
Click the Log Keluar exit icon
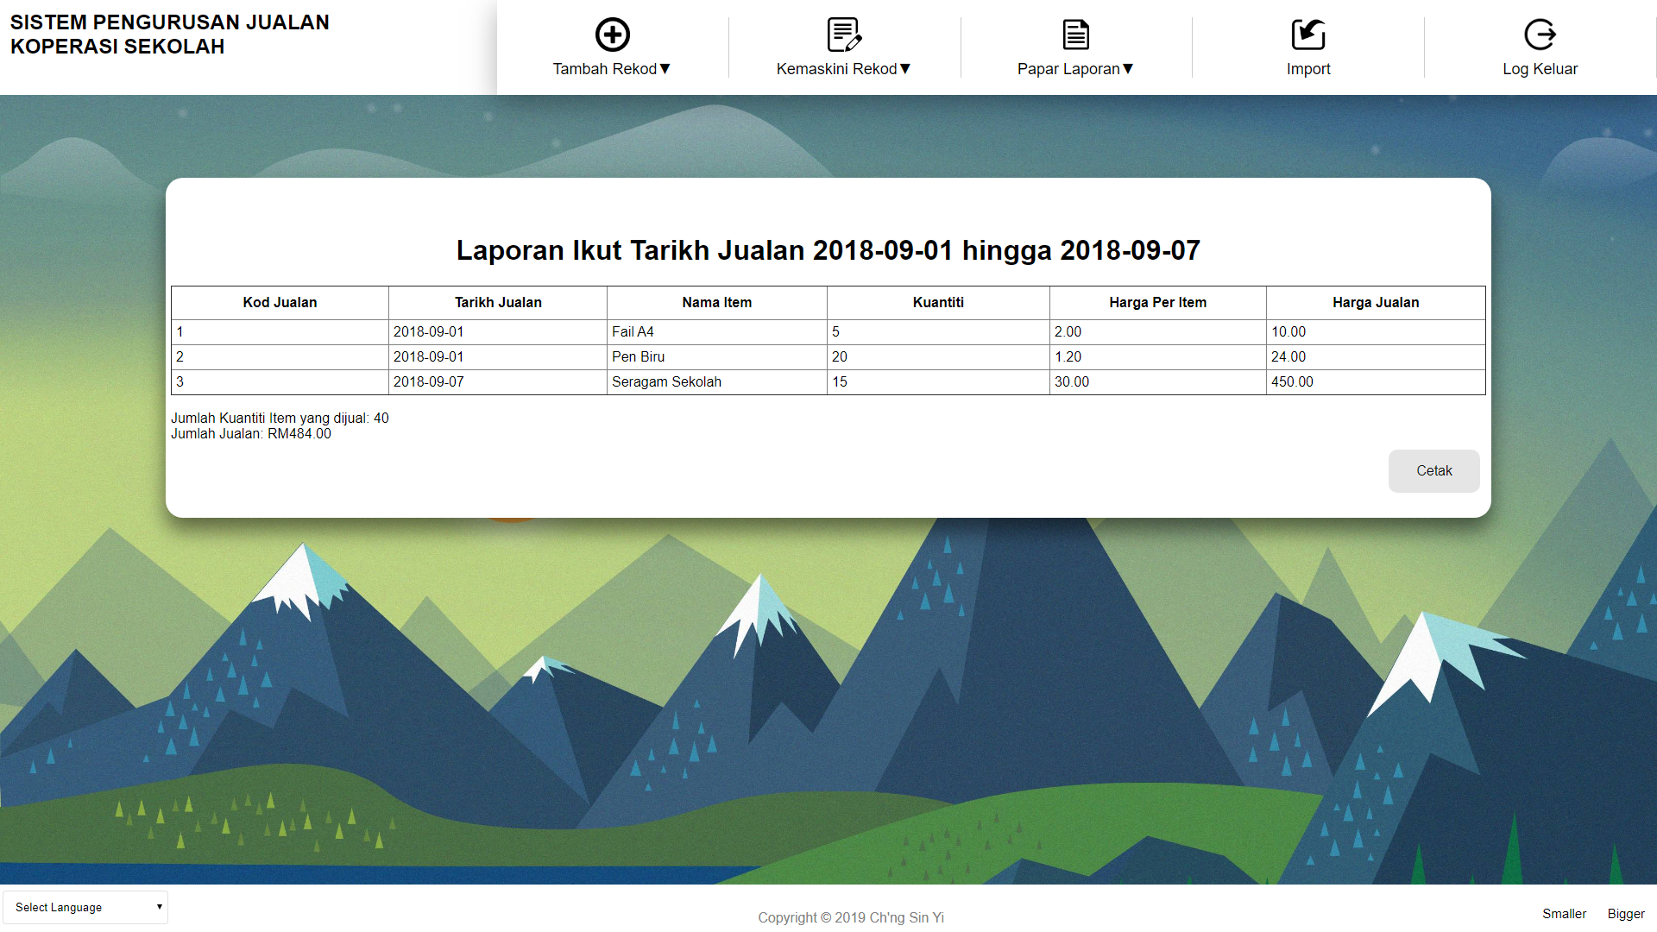click(x=1540, y=35)
